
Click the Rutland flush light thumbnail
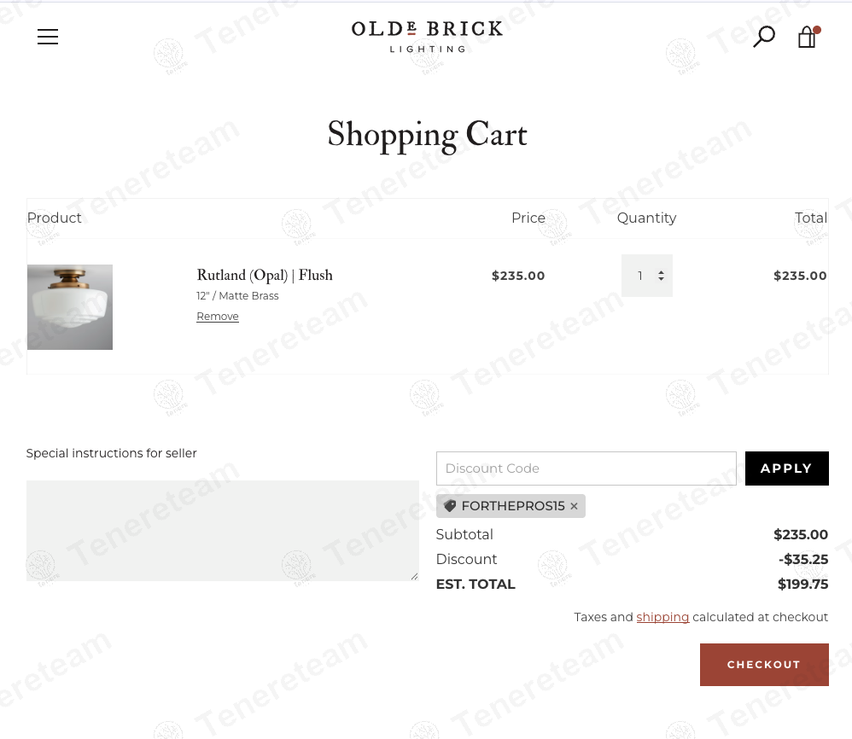click(x=70, y=307)
